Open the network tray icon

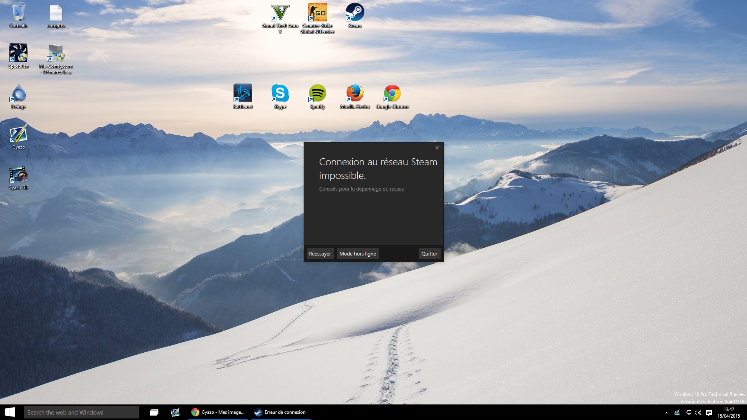(688, 413)
